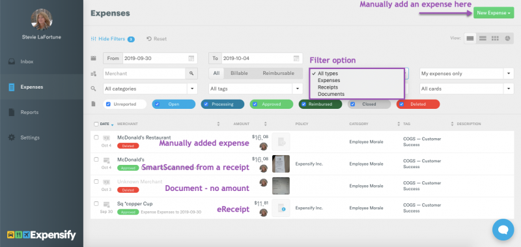Sort by the Tag column sort arrows
Image resolution: width=521 pixels, height=247 pixels.
[452, 124]
